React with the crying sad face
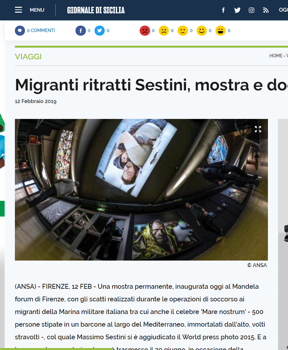 164,30
